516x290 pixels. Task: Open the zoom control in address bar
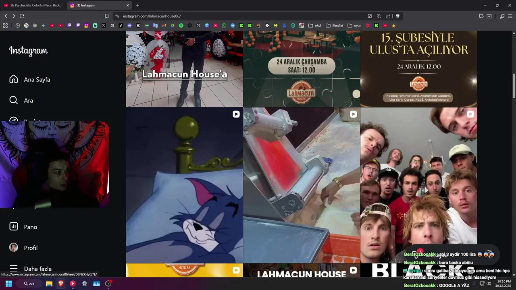[379, 16]
